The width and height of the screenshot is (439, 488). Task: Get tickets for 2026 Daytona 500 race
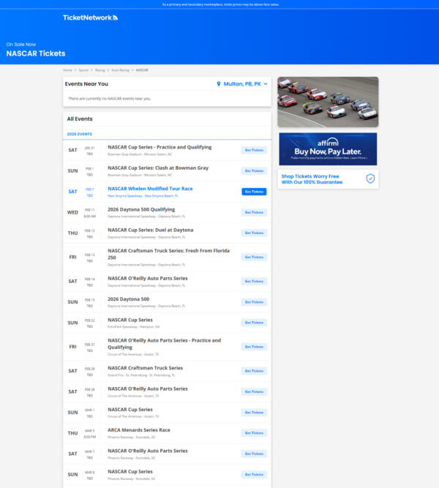click(x=254, y=302)
